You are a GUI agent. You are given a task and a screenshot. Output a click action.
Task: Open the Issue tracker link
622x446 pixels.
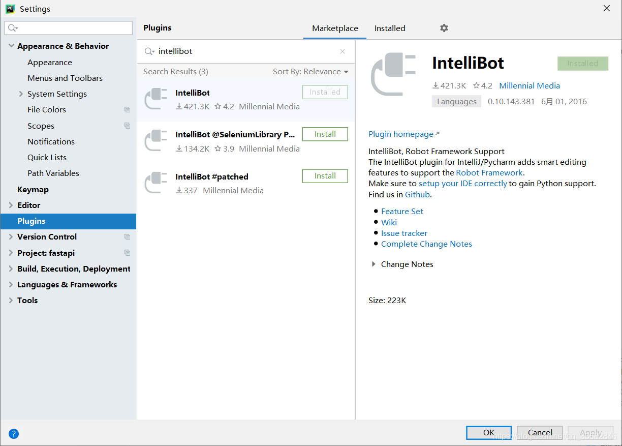coord(404,233)
